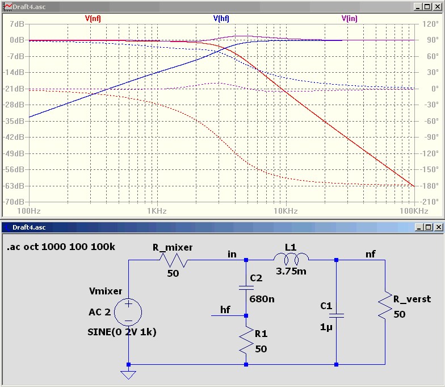Select the C1 capacitor symbol
The image size is (445, 387).
pyautogui.click(x=336, y=315)
